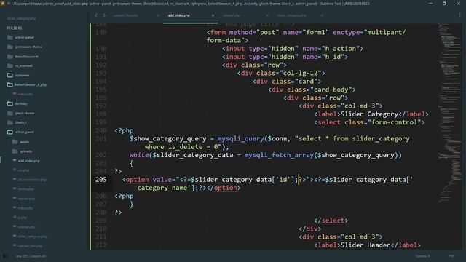Click folder icon beside assets
The width and height of the screenshot is (466, 262).
tap(15, 142)
